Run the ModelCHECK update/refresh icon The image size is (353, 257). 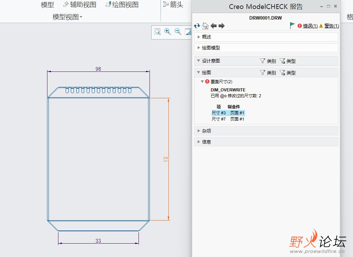[x=196, y=25]
